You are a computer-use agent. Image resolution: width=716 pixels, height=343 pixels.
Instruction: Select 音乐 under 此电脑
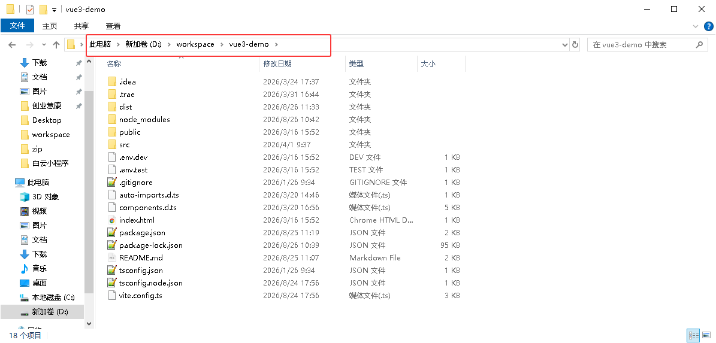coord(40,269)
